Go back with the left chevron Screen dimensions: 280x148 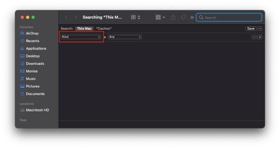66,17
